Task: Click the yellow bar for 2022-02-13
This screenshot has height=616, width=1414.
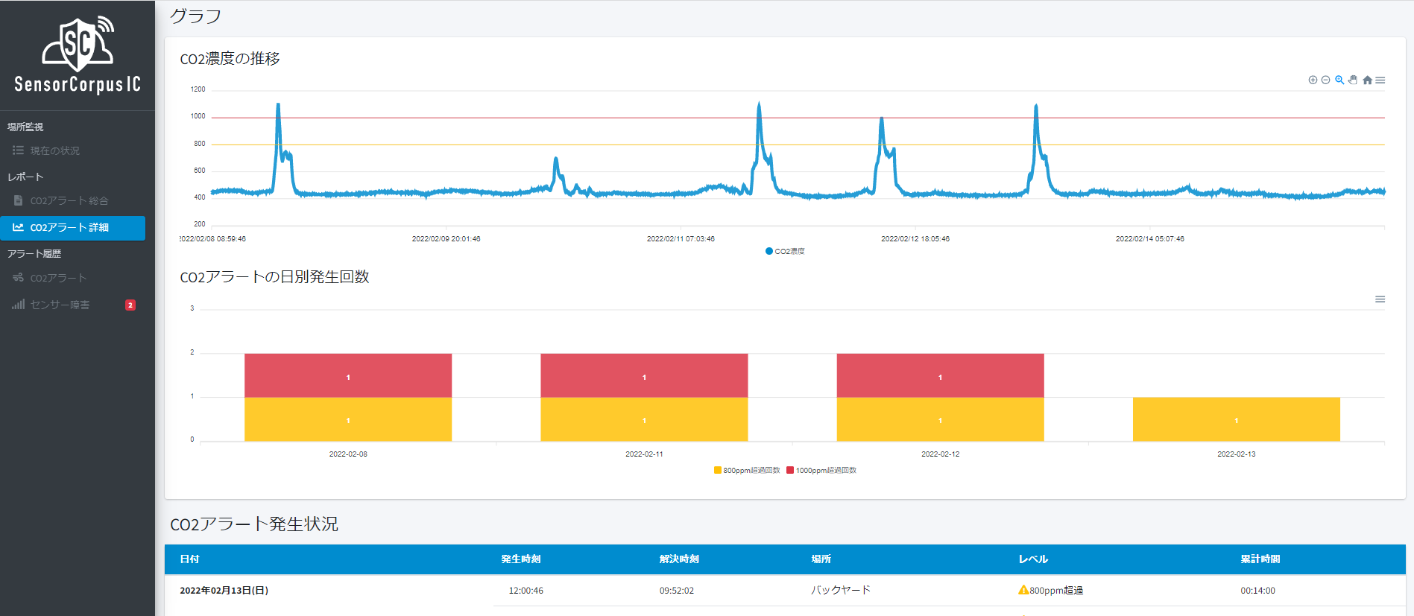Action: click(1236, 419)
